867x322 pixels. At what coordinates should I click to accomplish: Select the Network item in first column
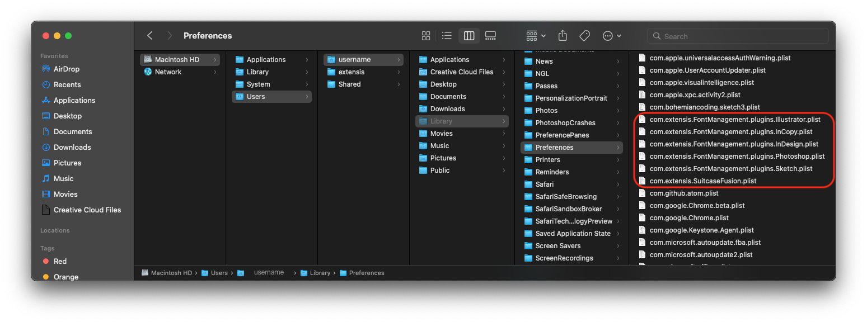coord(168,72)
